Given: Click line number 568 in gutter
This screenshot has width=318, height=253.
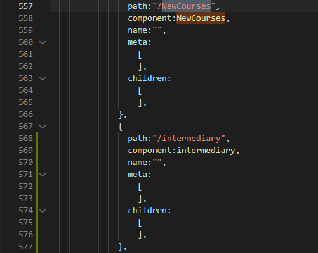Looking at the screenshot, I should pyautogui.click(x=26, y=139).
